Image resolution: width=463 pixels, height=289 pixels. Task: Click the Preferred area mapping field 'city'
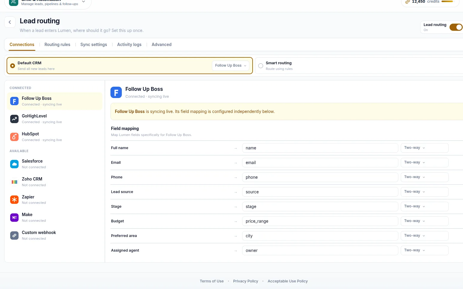(x=320, y=236)
